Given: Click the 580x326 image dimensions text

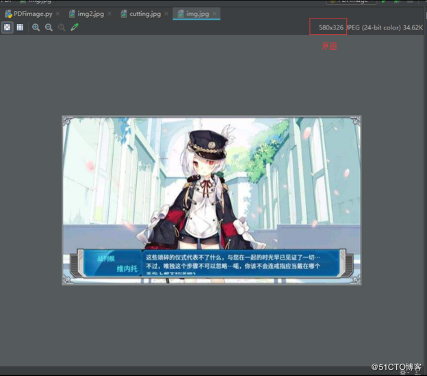Looking at the screenshot, I should pyautogui.click(x=331, y=27).
